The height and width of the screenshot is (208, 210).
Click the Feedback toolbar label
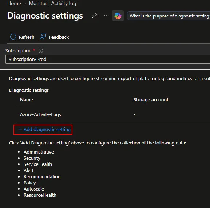(59, 37)
